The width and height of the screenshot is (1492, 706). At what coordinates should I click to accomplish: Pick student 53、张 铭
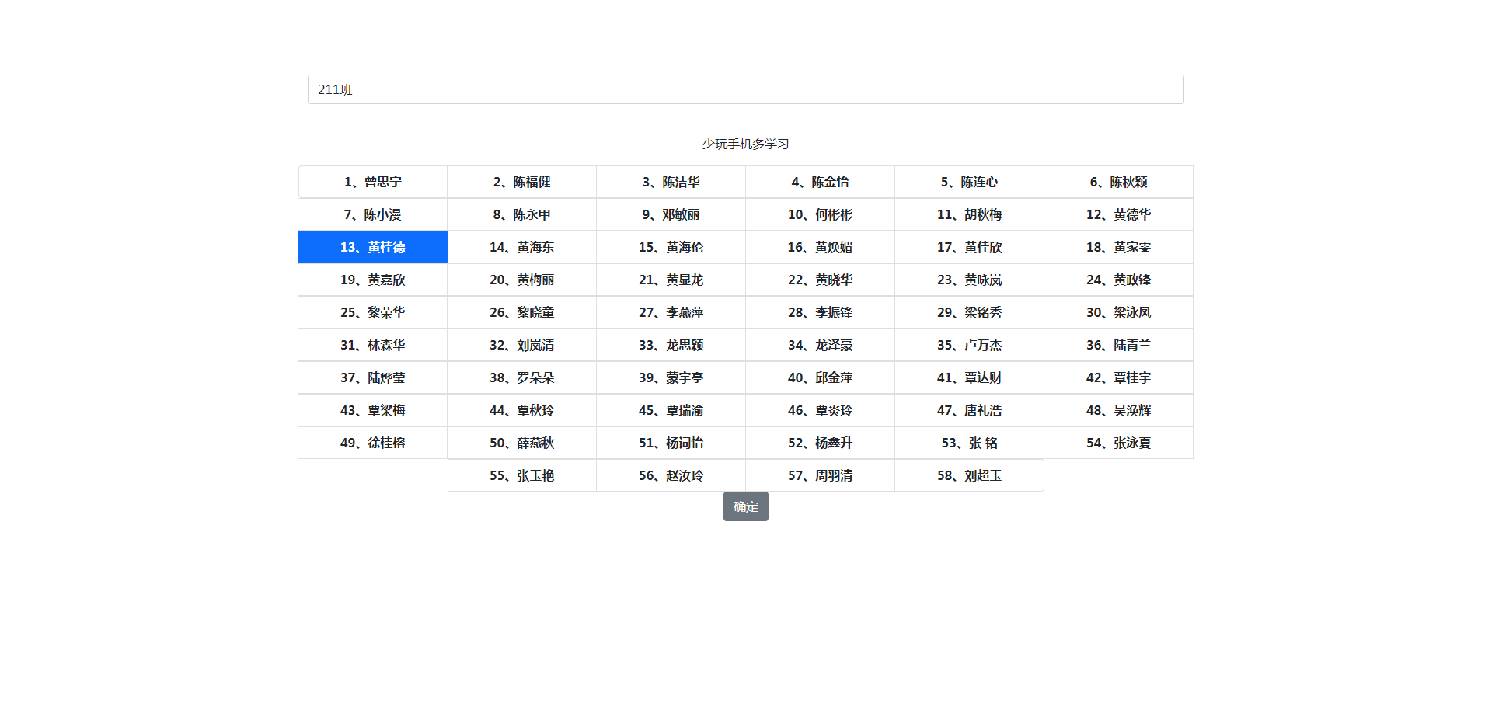coord(969,443)
